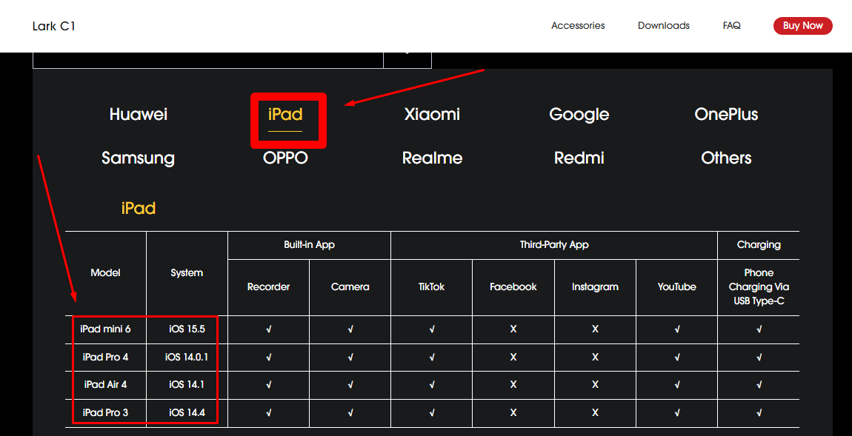
Task: Click the yellow iPad heading above the table
Action: (138, 209)
